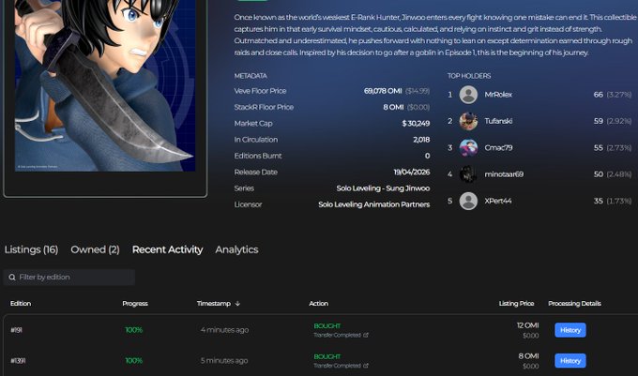Screen dimensions: 638x376
Task: Select edition number #1391
Action: click(x=18, y=361)
